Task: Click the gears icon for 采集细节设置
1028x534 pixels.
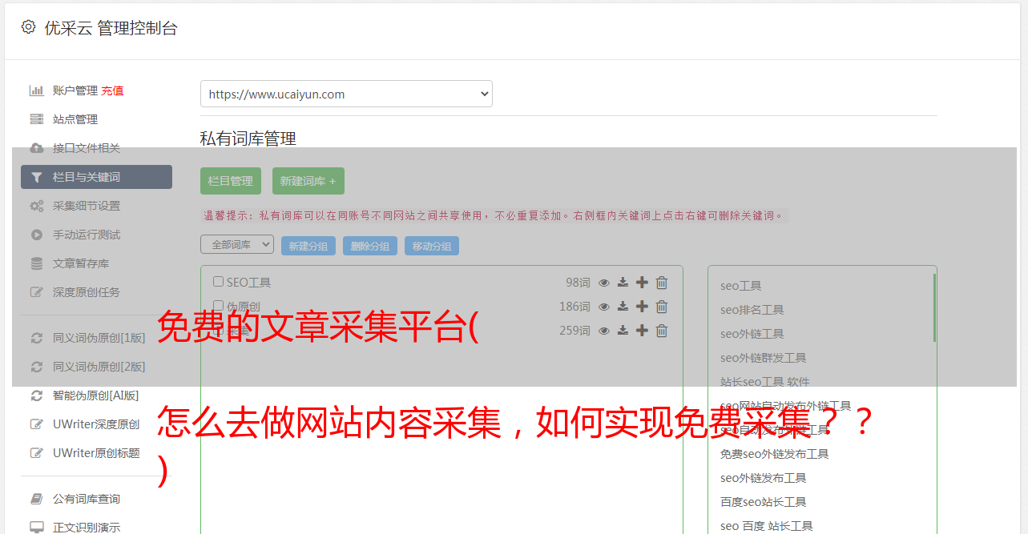Action: pos(37,206)
